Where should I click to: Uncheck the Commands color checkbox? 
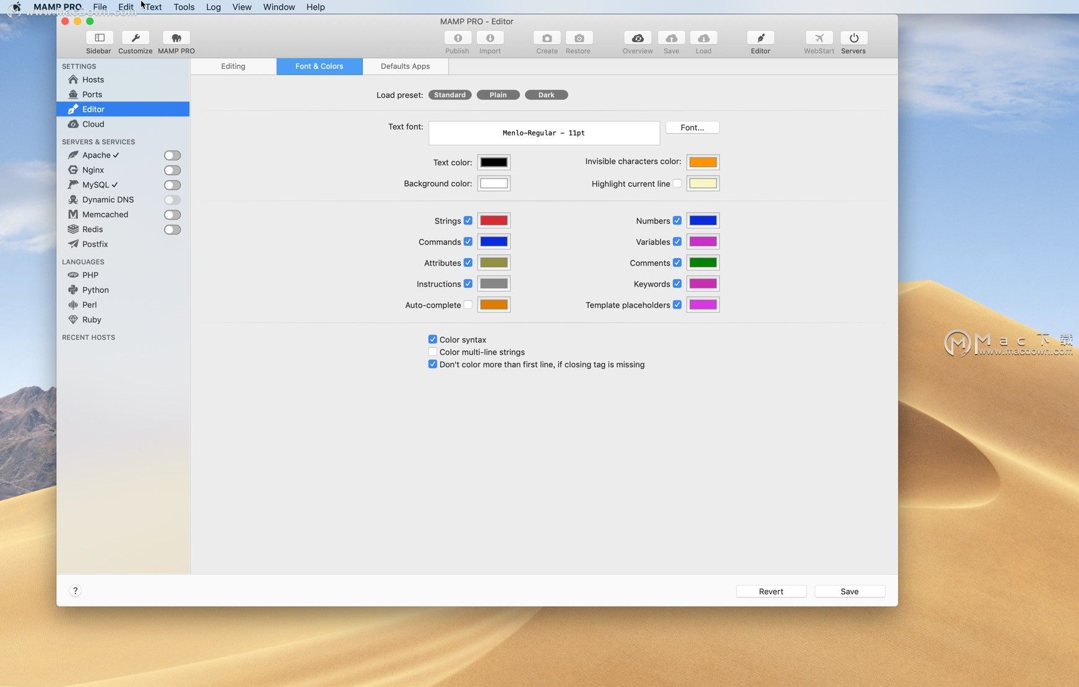468,241
